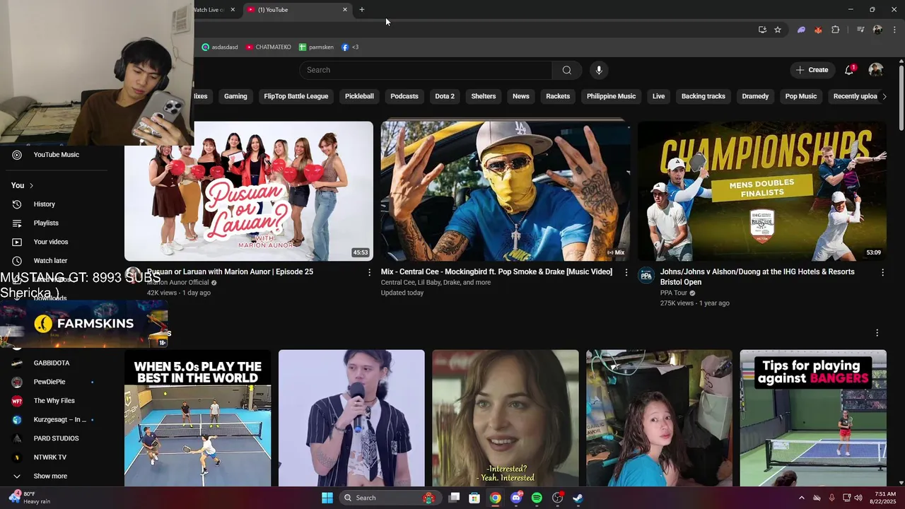Select the Philippine Music chip
905x509 pixels.
[x=611, y=96]
